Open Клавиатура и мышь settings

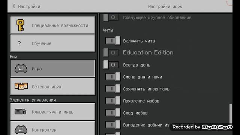(52, 112)
